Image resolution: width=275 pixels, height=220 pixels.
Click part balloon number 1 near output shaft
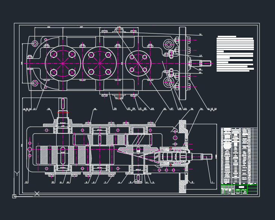(212, 182)
